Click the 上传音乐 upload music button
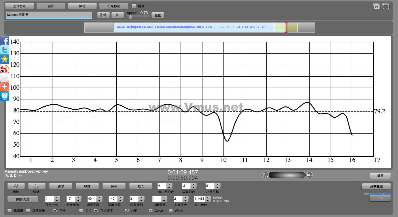 coord(20,6)
